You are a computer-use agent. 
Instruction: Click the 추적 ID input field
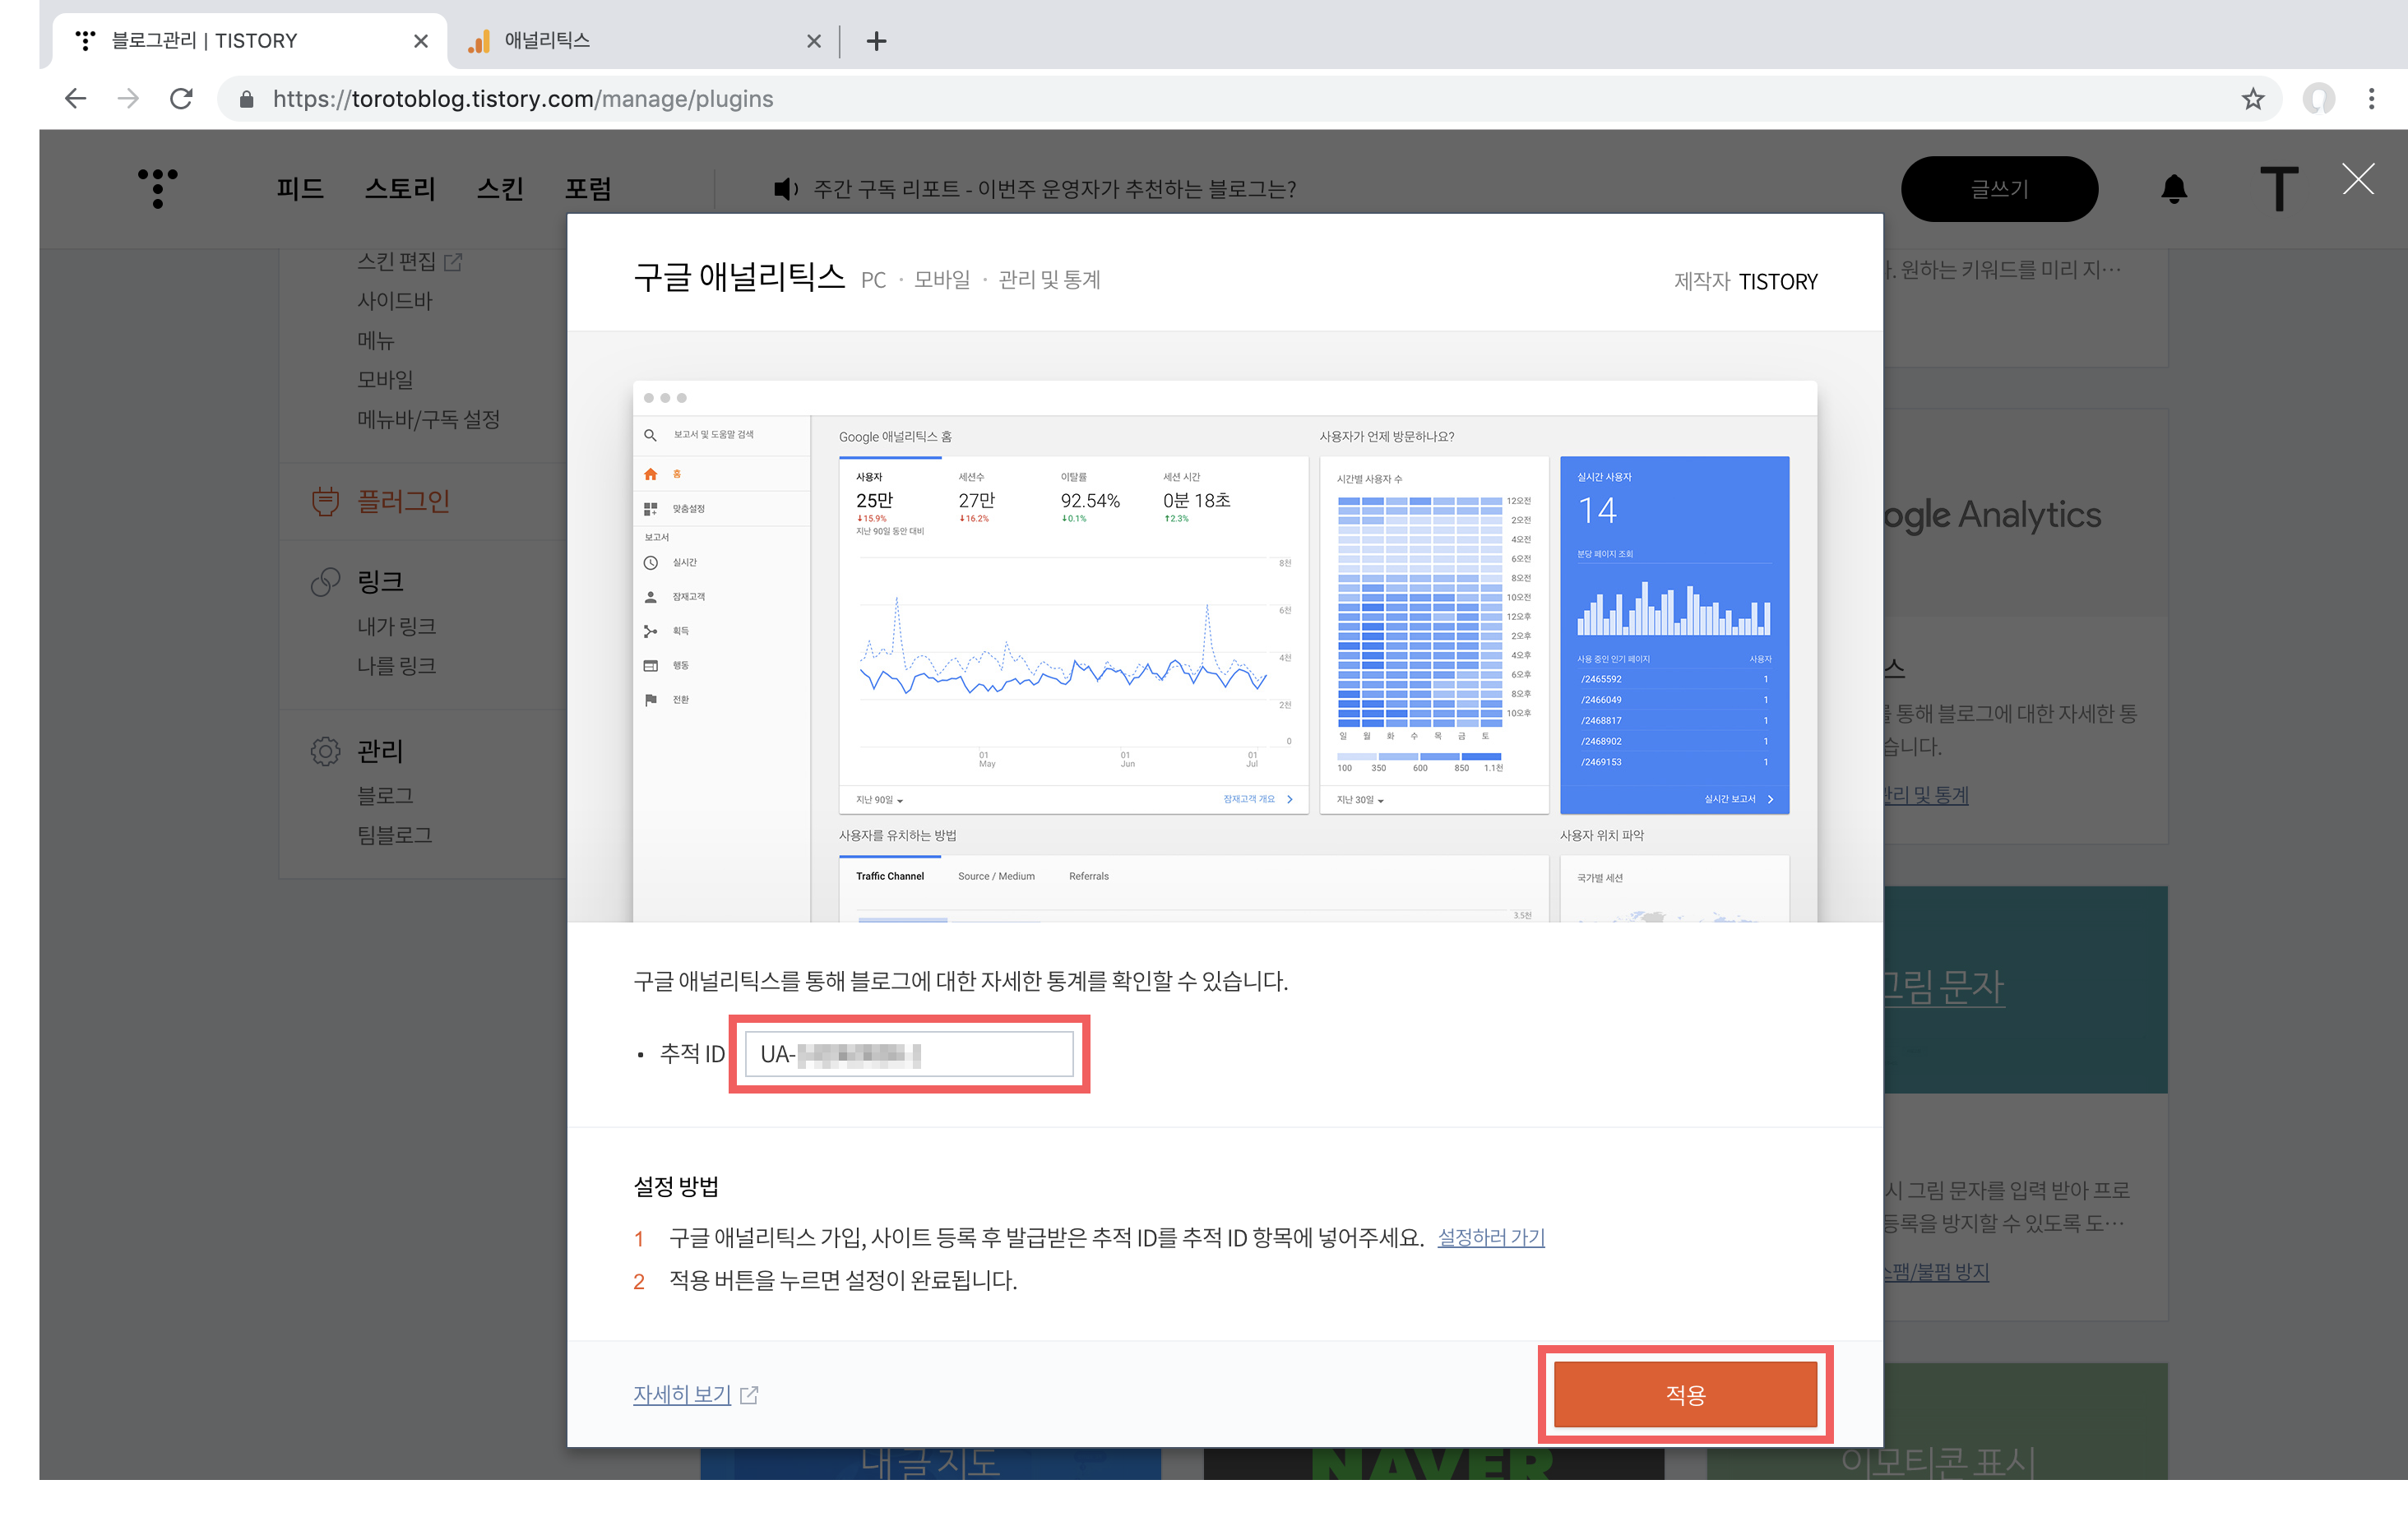[909, 1054]
